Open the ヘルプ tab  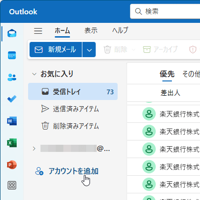120,30
